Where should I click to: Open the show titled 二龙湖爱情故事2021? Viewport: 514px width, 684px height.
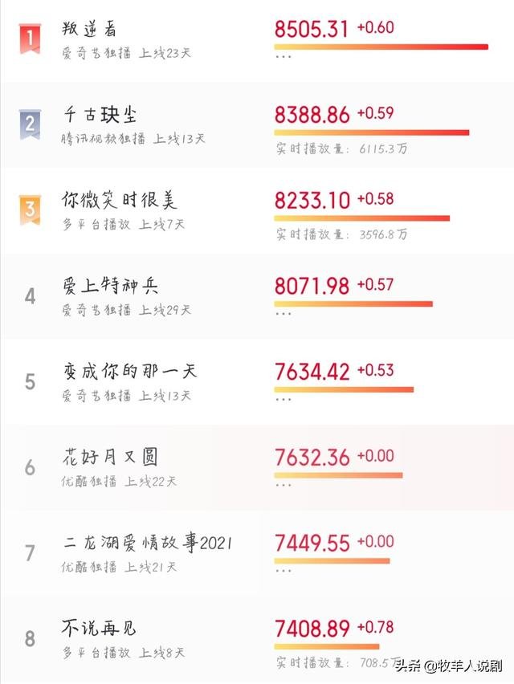click(147, 543)
